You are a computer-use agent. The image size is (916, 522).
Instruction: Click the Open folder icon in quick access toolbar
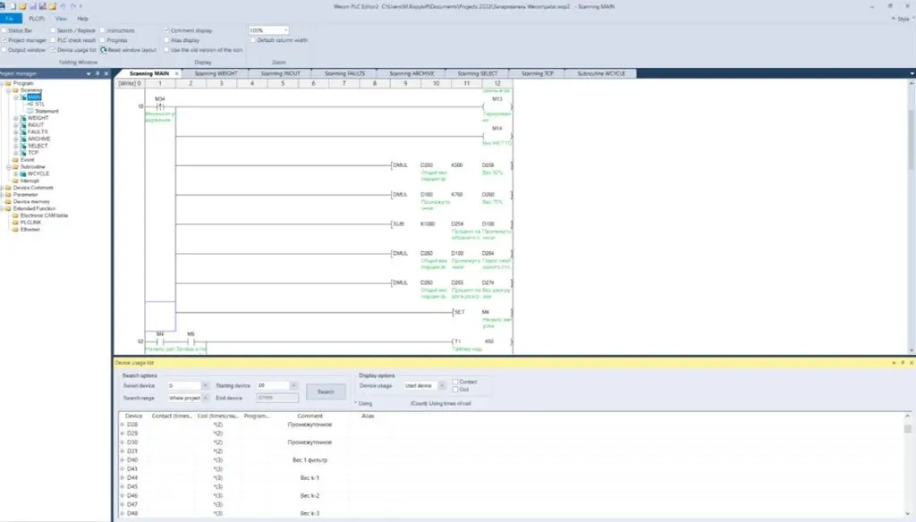21,6
